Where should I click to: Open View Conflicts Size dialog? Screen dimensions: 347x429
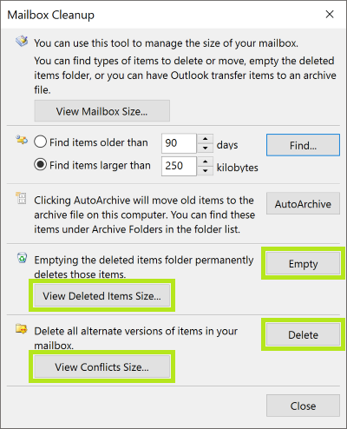(101, 366)
